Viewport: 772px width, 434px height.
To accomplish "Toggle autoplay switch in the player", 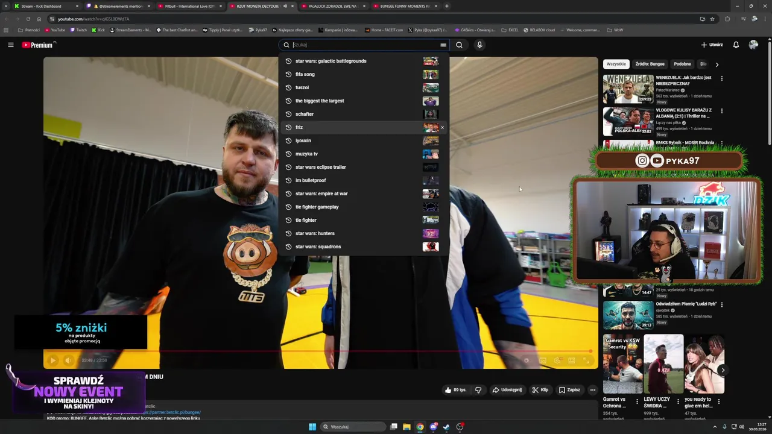I will tap(527, 360).
